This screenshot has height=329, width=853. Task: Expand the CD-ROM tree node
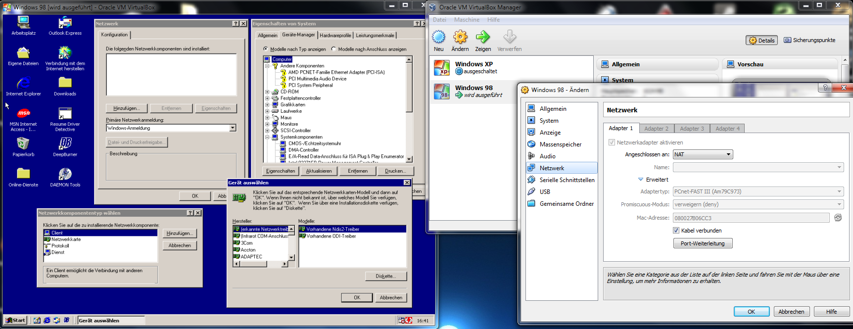click(x=267, y=92)
